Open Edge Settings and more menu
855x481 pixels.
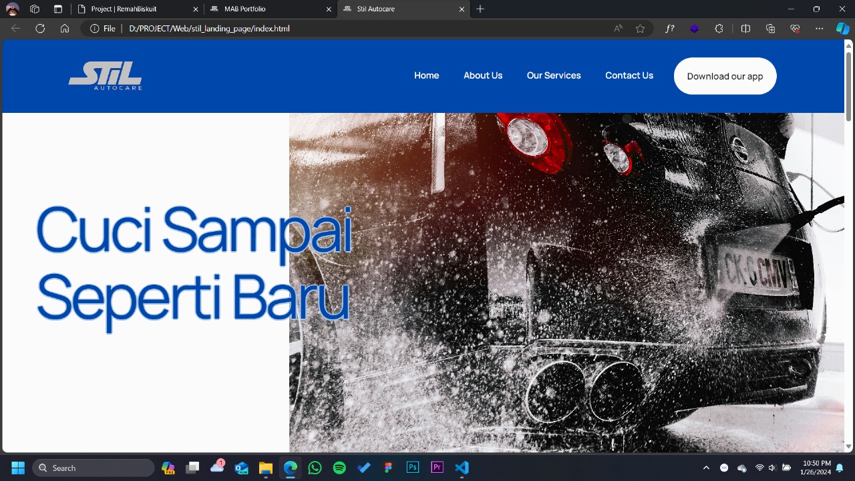pyautogui.click(x=819, y=29)
